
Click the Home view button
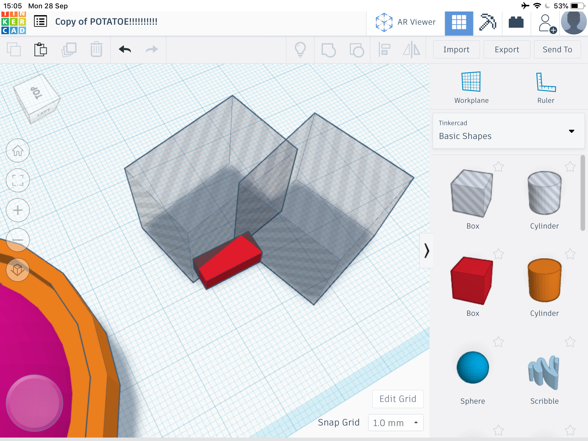(x=18, y=151)
